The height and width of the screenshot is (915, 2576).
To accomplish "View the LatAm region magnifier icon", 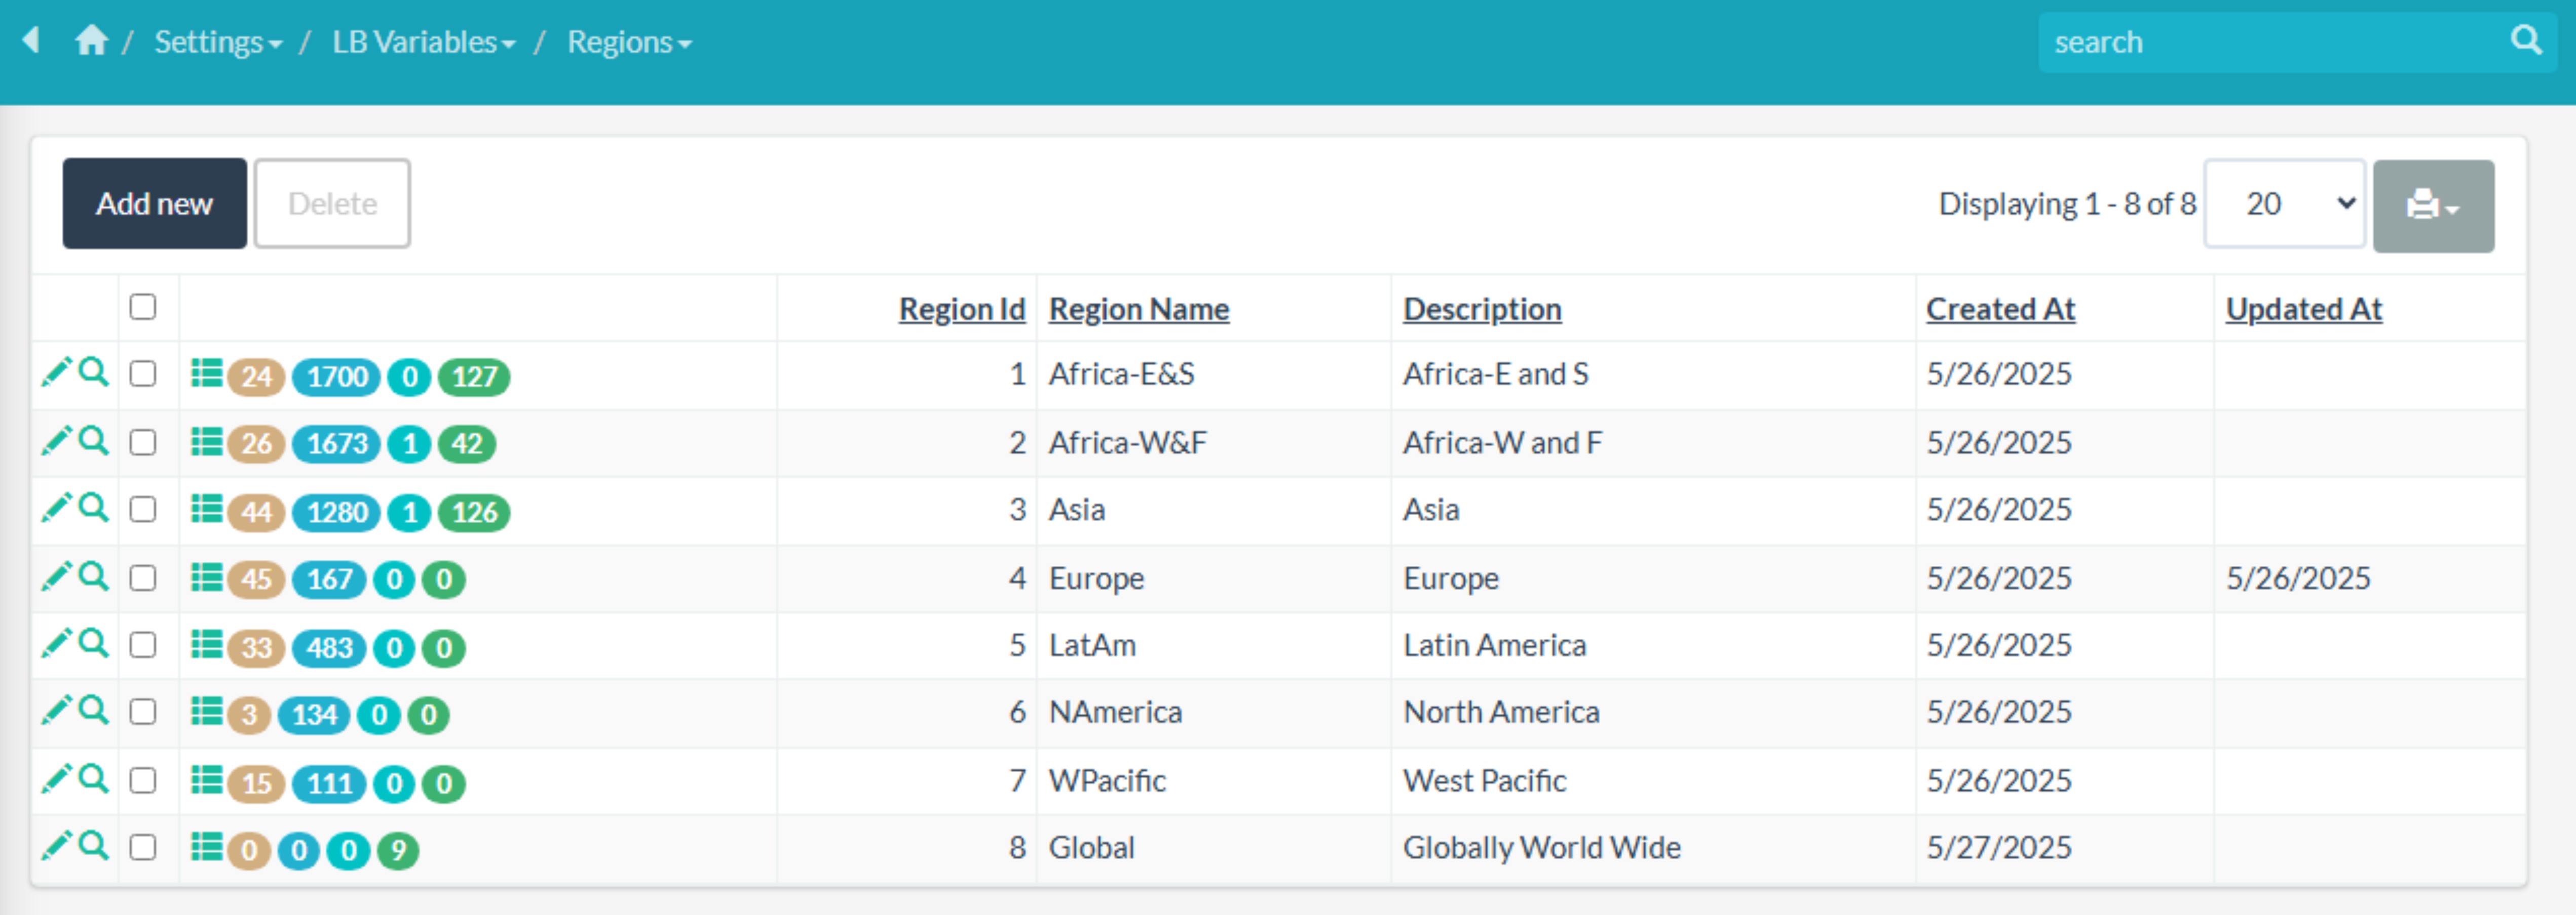I will [x=93, y=643].
